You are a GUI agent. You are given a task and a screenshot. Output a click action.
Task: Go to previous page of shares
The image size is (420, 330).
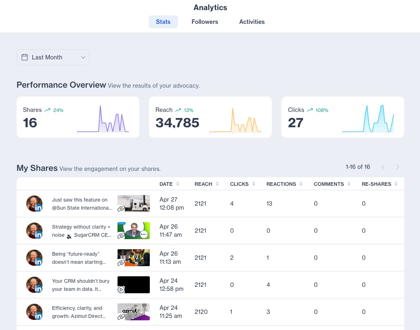pos(383,167)
